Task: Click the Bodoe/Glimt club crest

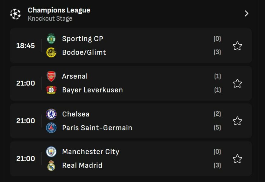Action: coord(51,52)
